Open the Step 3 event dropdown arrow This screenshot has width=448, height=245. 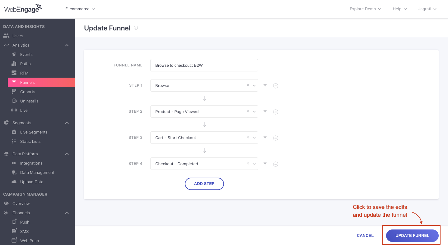pyautogui.click(x=254, y=138)
